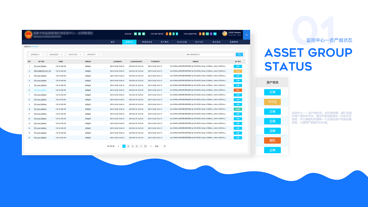Click the 正常 status button in row 1
This screenshot has width=368, height=207.
pos(238,66)
